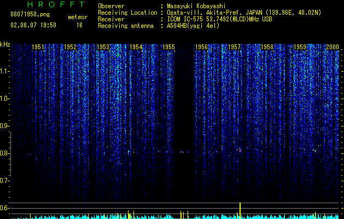Image resolution: width=344 pixels, height=219 pixels.
Task: Click the 1.1 kHz axis label
Action: pyautogui.click(x=4, y=71)
